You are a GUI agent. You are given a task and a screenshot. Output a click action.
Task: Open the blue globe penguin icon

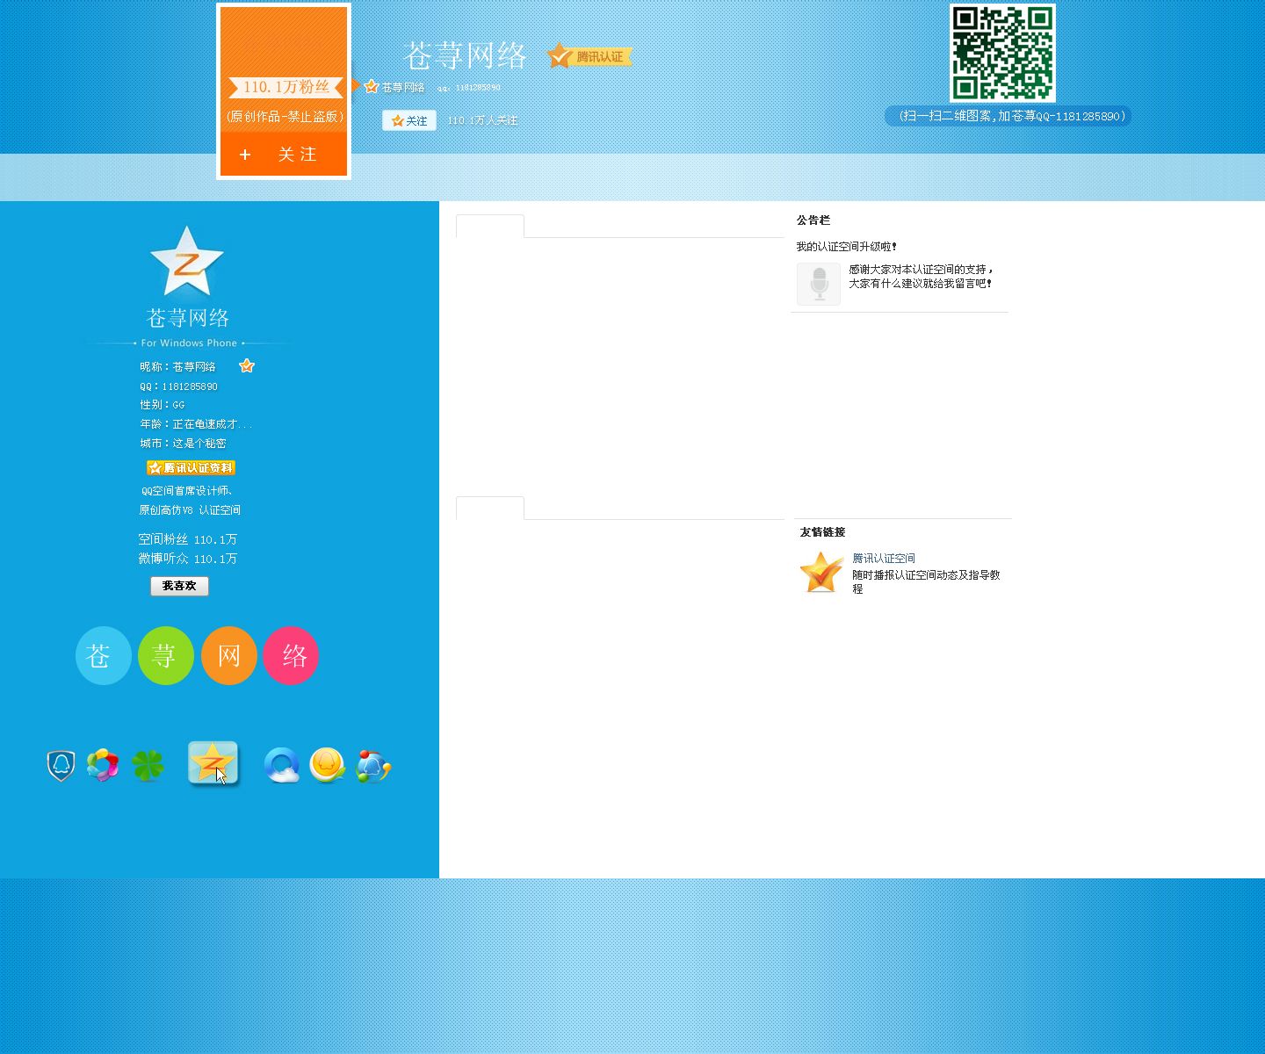pyautogui.click(x=373, y=767)
